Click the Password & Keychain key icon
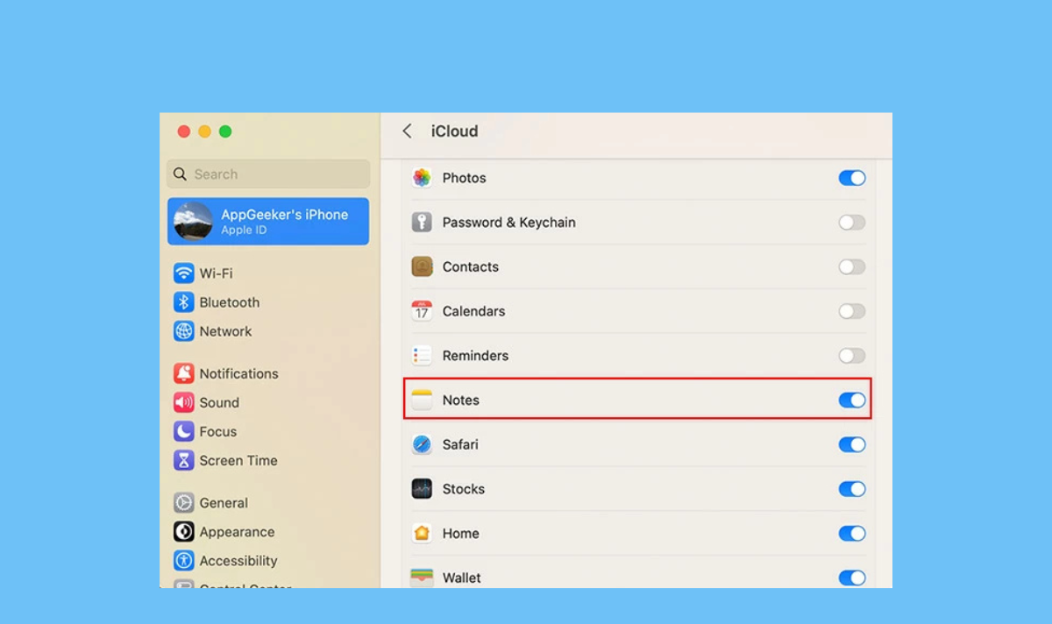The image size is (1052, 624). pos(422,223)
